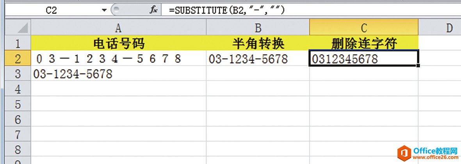Select the 半角转换 header cell
Screen dimensions: 461x164
point(258,44)
